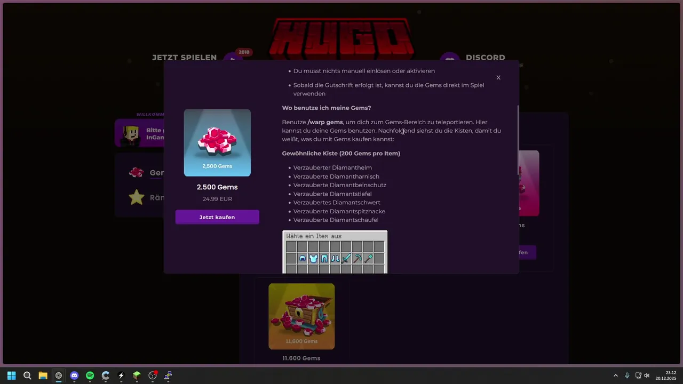Click the Discord round icon in header
The image size is (683, 384).
click(450, 59)
